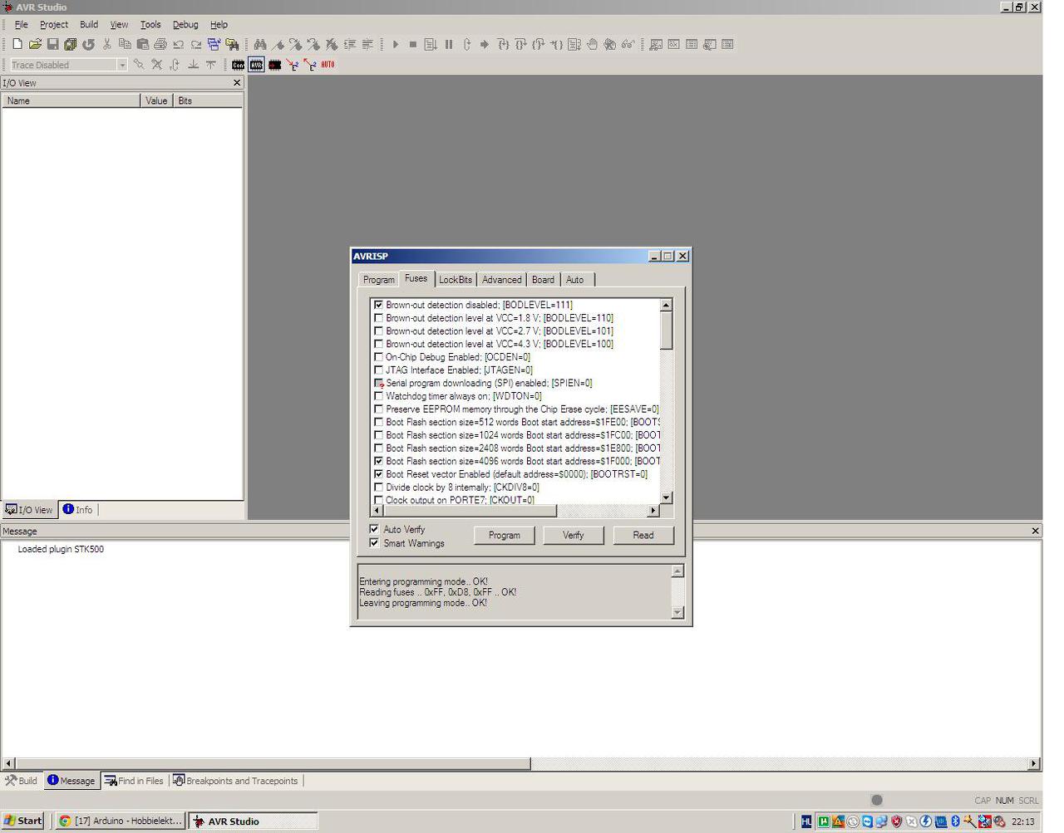This screenshot has height=833, width=1064.
Task: Click the TeamViewer icon in the system tray
Action: click(x=867, y=821)
